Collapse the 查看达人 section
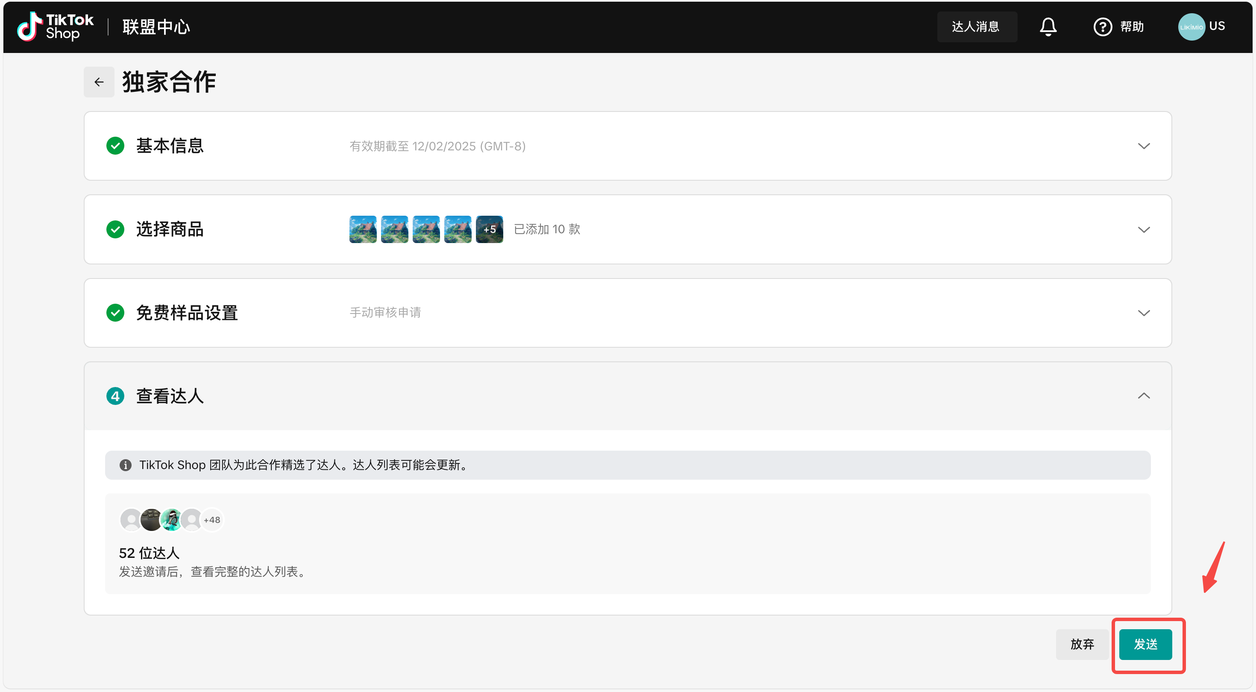 [1143, 396]
